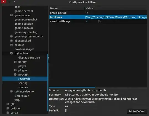Click the Default value []

point(66,110)
